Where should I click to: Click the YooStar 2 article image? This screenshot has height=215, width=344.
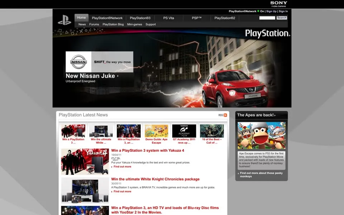(85, 210)
